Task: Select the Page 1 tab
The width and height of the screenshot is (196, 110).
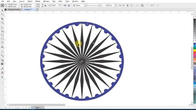Action: [38, 107]
